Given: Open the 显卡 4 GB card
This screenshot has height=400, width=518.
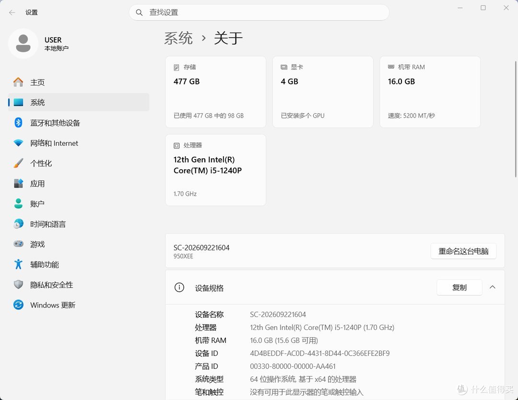Looking at the screenshot, I should click(323, 92).
